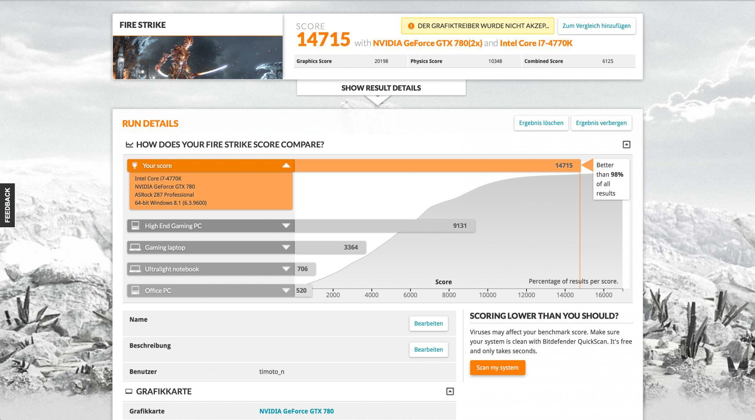The width and height of the screenshot is (755, 420).
Task: Edit the Beschreibung via Bearbeiten
Action: click(x=429, y=349)
